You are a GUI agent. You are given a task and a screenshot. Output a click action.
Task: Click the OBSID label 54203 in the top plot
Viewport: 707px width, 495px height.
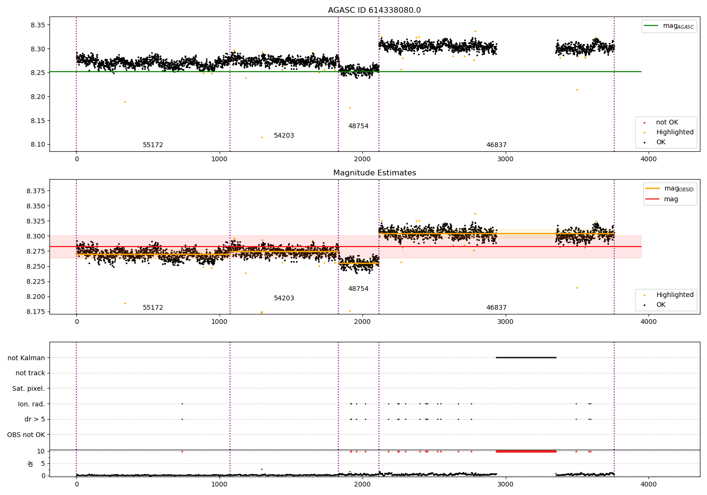pyautogui.click(x=284, y=136)
